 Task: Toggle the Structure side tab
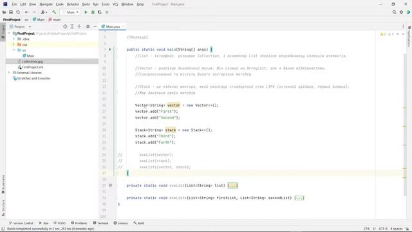[x=3, y=208]
